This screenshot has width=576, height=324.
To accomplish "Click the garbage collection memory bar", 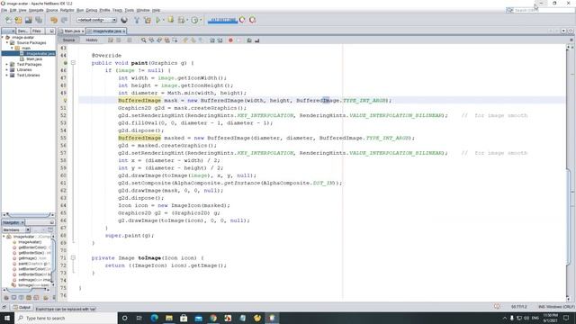I will tap(222, 20).
